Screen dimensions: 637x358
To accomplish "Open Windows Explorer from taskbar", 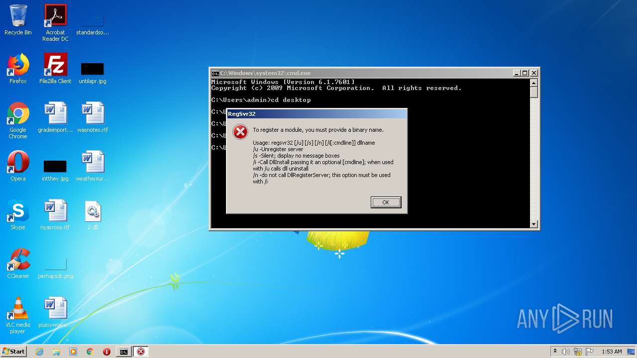I will click(x=56, y=352).
